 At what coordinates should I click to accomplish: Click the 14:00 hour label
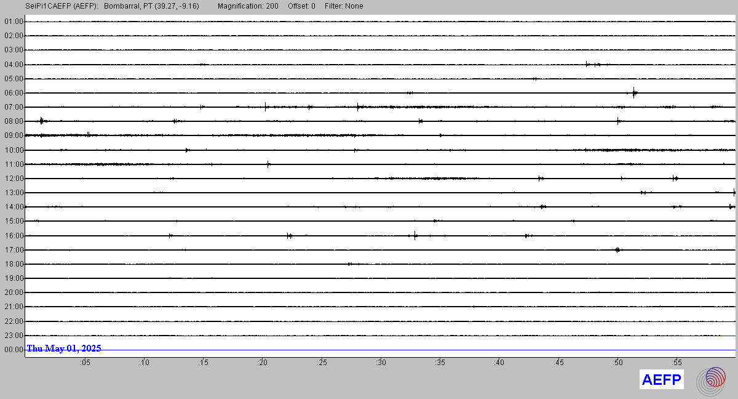(x=14, y=207)
